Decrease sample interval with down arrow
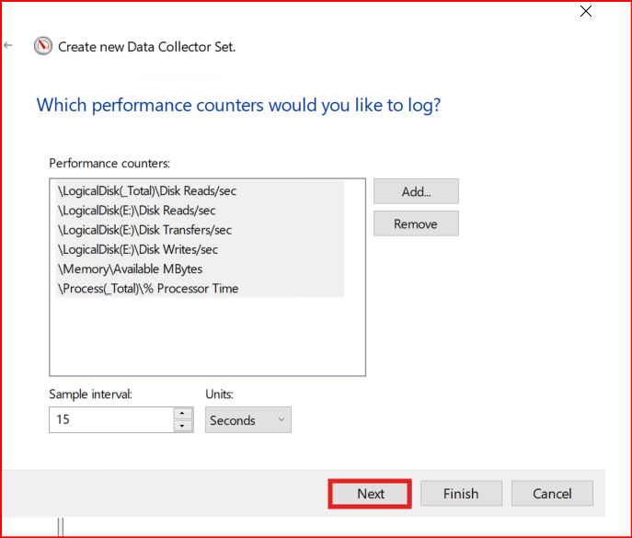This screenshot has width=632, height=538. tap(183, 426)
